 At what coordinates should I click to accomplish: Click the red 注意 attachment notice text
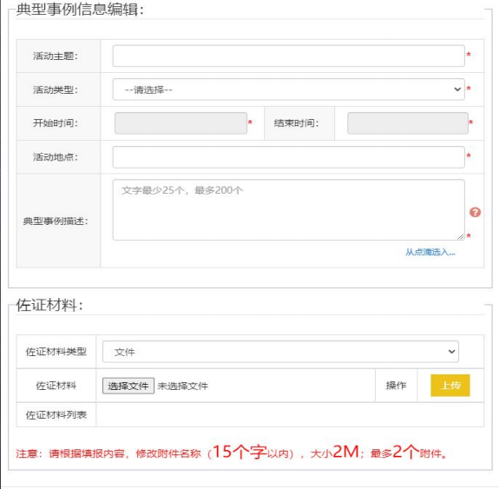click(x=232, y=452)
